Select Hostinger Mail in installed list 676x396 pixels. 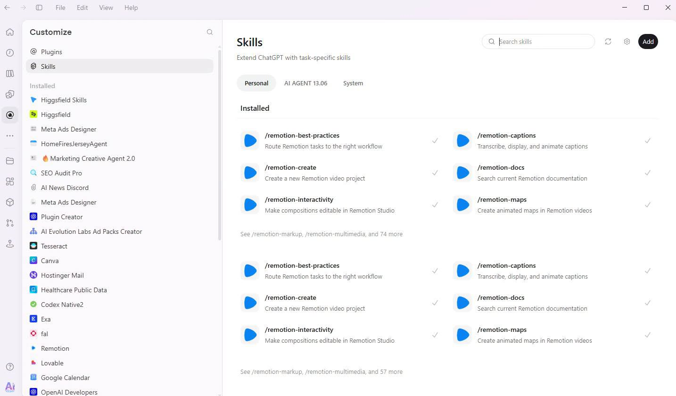click(120, 275)
